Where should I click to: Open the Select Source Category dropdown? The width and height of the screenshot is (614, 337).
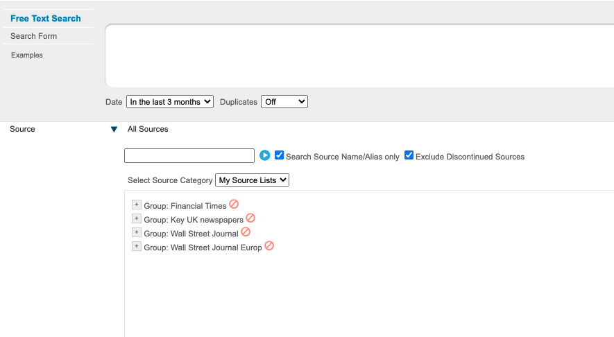[x=252, y=180]
